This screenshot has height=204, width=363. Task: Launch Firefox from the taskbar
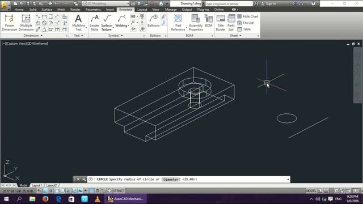click(45, 199)
